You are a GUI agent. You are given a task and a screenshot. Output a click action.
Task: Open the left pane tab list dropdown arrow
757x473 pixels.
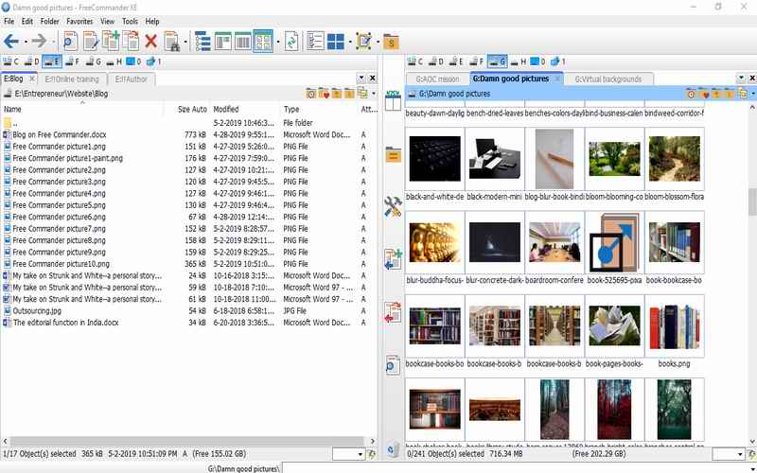360,79
